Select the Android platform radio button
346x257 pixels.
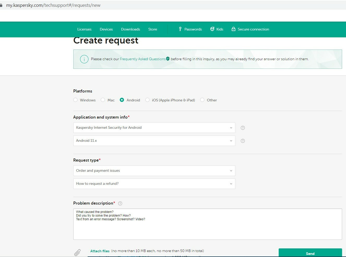point(122,100)
